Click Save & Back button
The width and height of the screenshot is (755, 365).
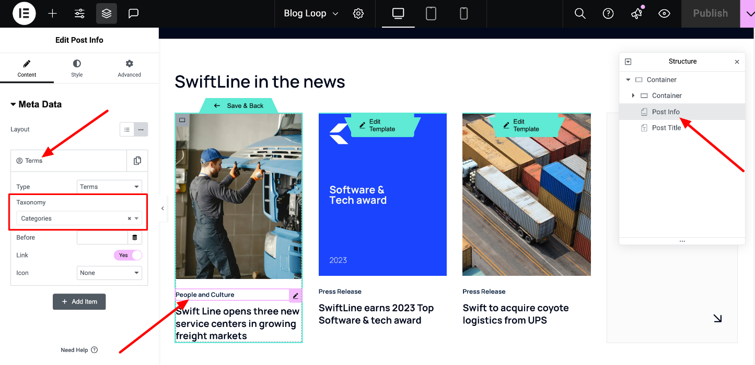click(239, 105)
